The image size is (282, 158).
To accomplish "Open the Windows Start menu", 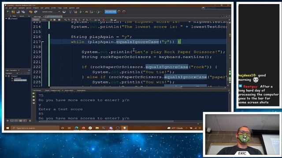I will click(7, 128).
